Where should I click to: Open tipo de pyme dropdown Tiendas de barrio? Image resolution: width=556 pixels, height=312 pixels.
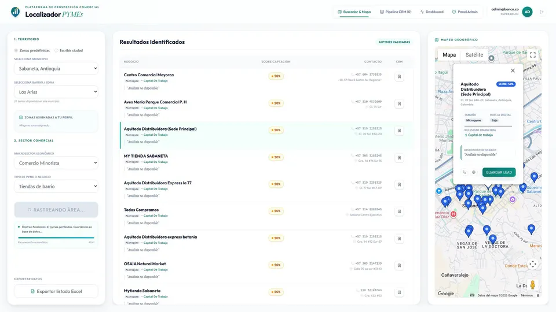pos(56,187)
